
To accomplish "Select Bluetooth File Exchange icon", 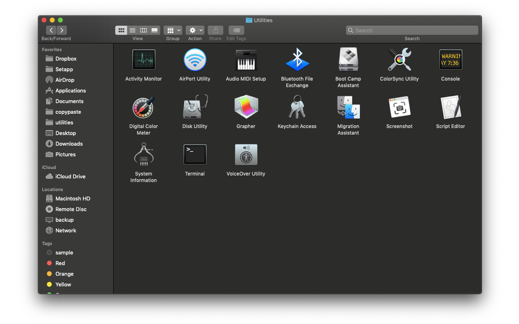I will [297, 60].
